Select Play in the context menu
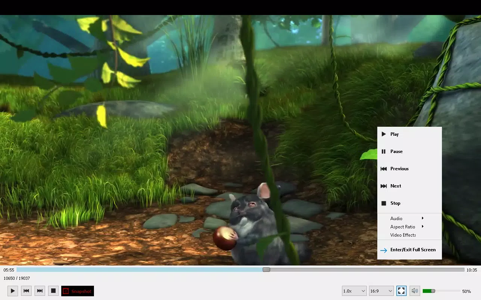 (410, 134)
